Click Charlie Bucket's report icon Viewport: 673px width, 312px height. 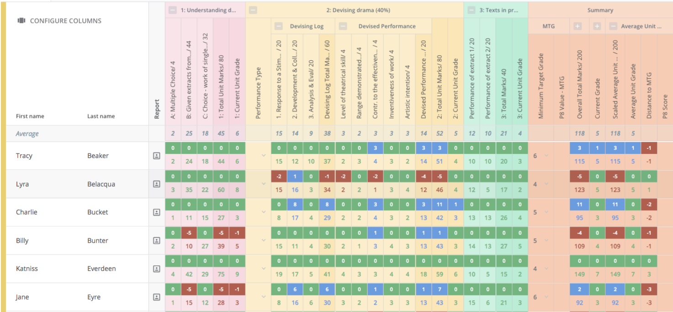[x=156, y=212]
